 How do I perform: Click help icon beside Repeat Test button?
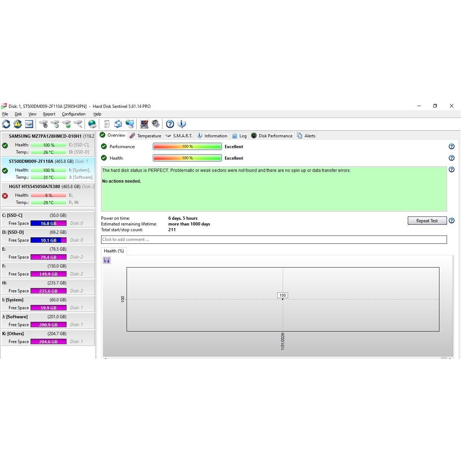(x=452, y=221)
